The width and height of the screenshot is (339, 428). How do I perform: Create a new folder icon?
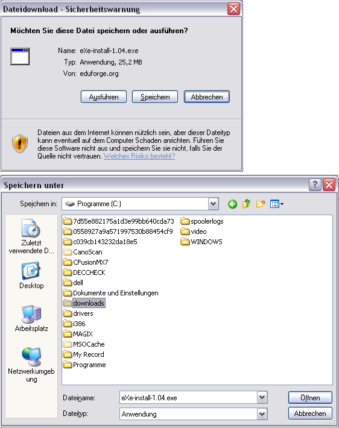click(261, 204)
